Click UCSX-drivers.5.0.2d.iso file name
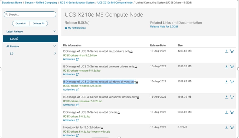 (x=77, y=116)
